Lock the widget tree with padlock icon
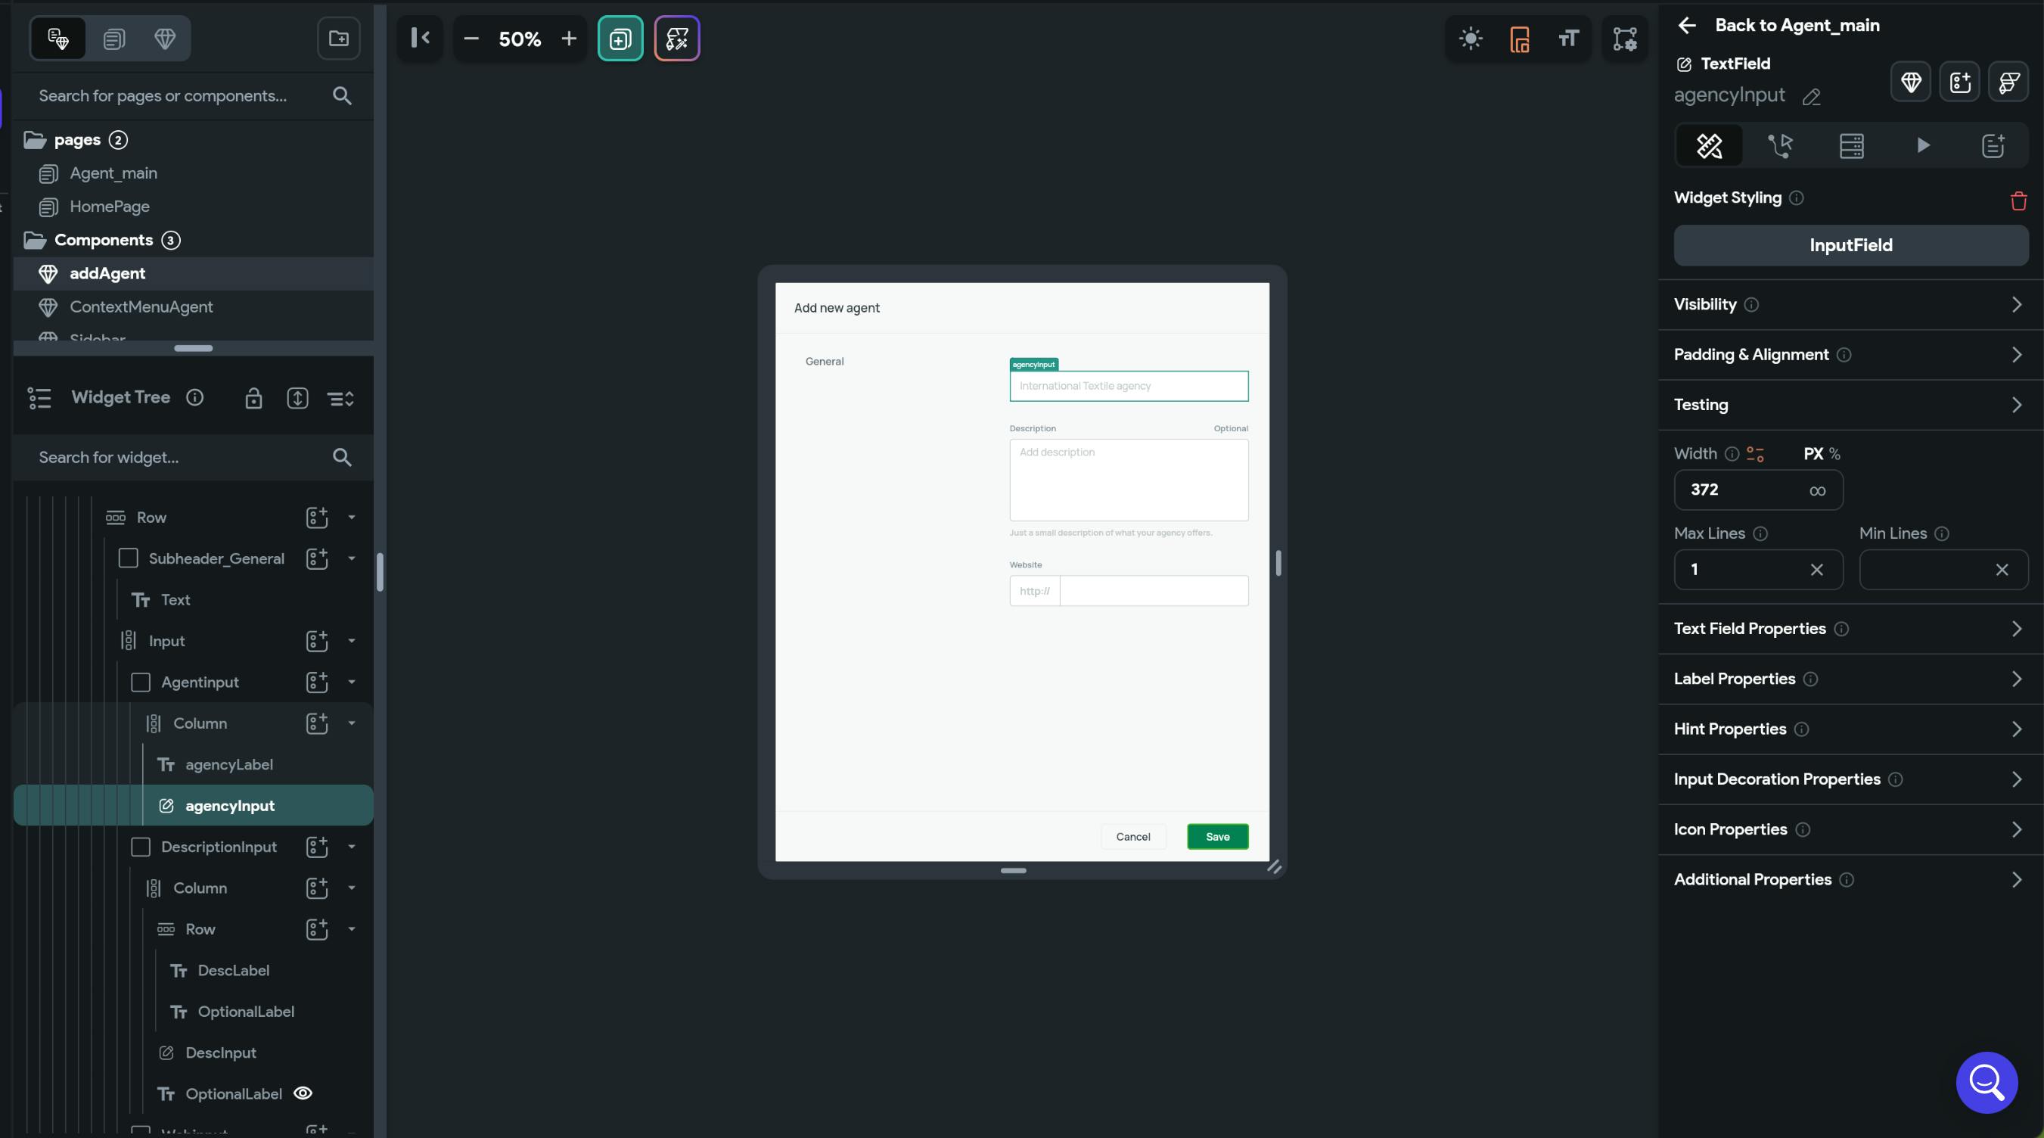The height and width of the screenshot is (1138, 2044). point(253,399)
